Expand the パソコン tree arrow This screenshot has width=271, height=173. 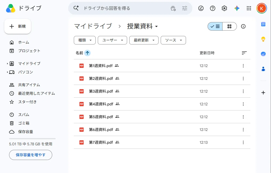click(7, 72)
